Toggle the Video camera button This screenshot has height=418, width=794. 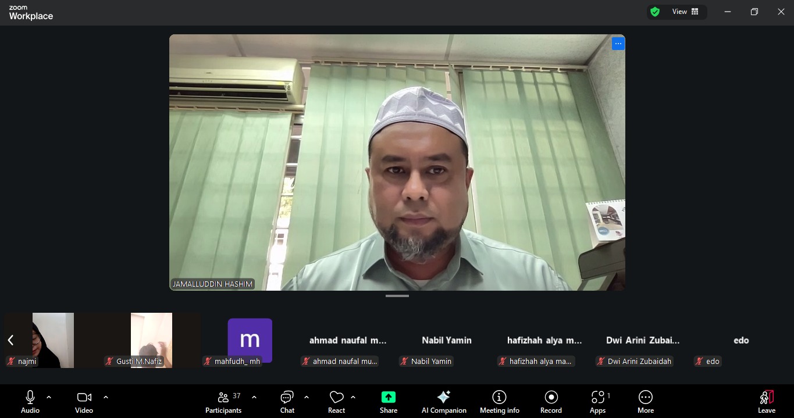84,402
